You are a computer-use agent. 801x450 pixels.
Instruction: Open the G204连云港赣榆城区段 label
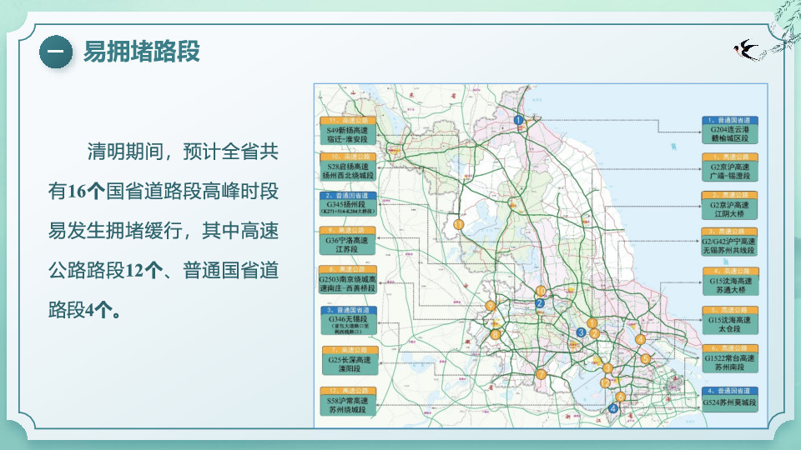click(x=729, y=130)
